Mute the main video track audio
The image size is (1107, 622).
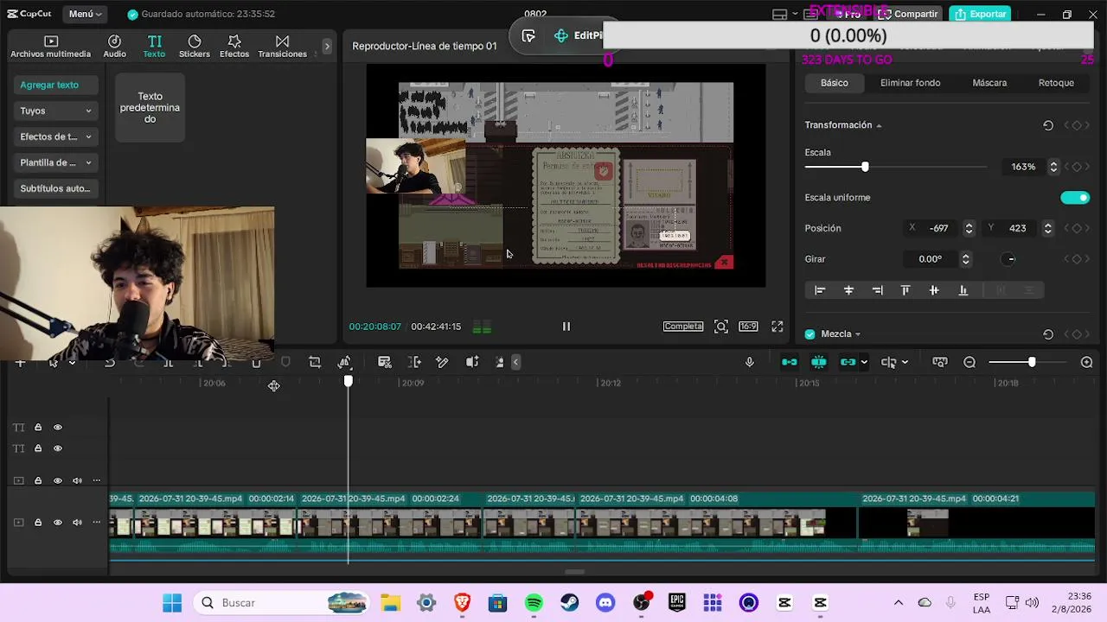click(x=77, y=523)
